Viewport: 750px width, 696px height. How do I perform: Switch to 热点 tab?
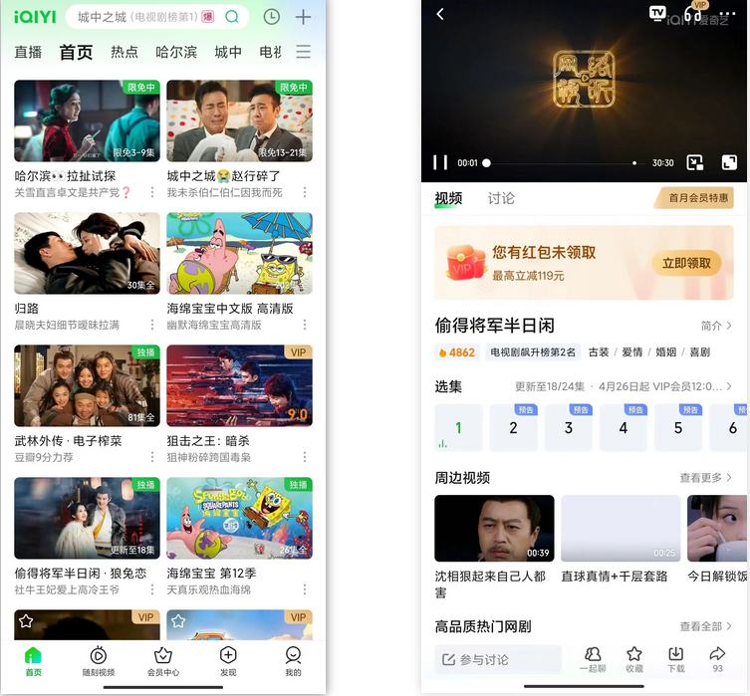coord(125,52)
